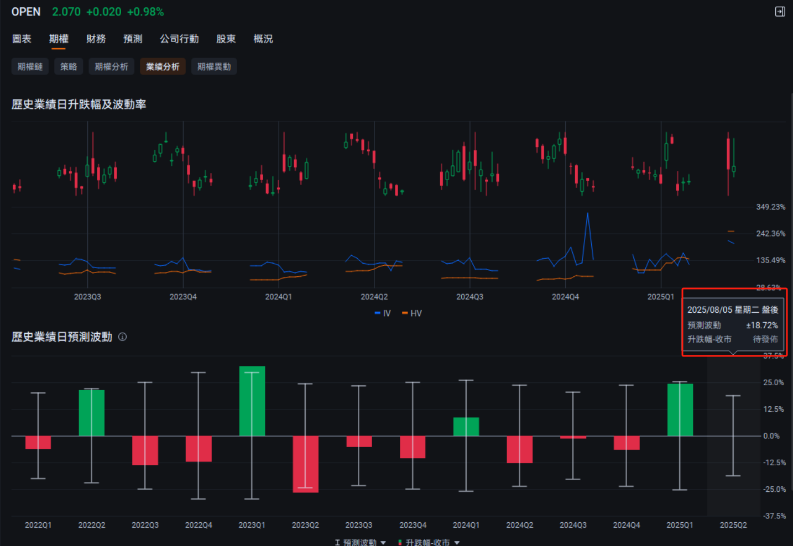Toggle the IV line series label
This screenshot has height=546, width=793.
[x=387, y=313]
